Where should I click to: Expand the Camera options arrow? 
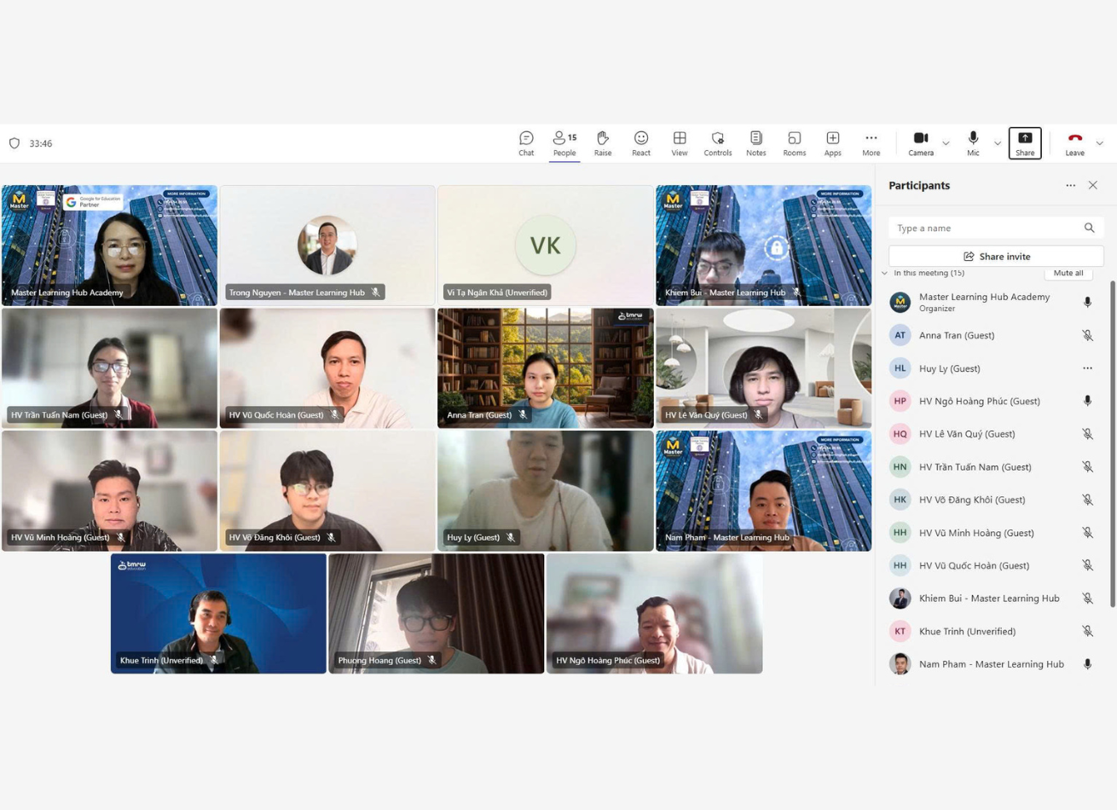(946, 143)
